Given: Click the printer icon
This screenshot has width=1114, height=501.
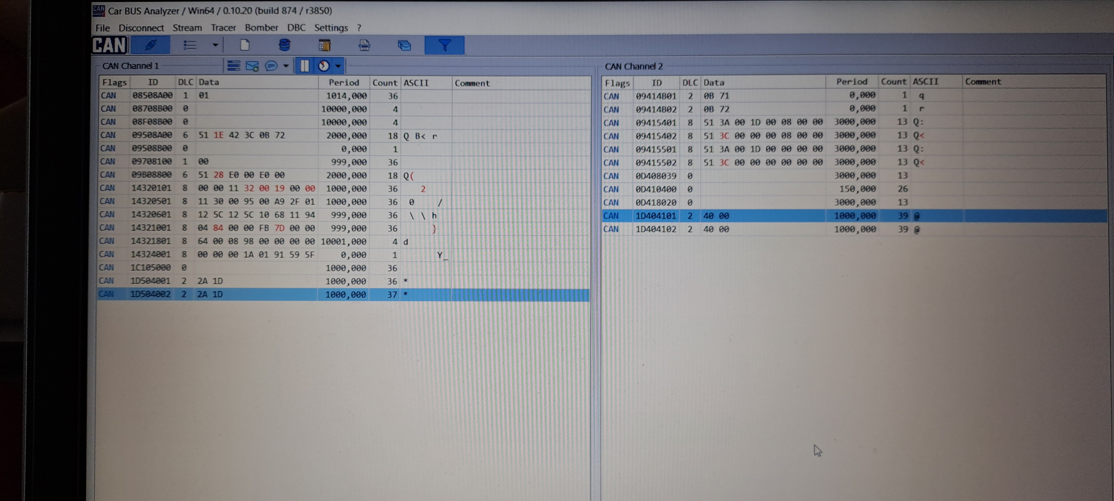Looking at the screenshot, I should pyautogui.click(x=364, y=45).
